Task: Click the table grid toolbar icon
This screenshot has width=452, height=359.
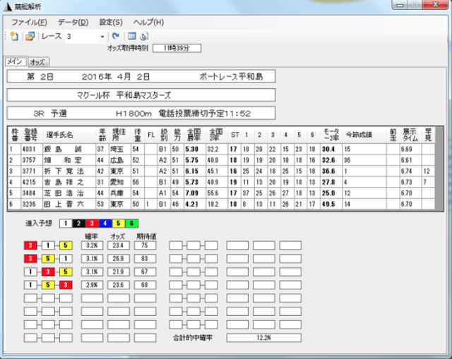Action: pos(131,36)
